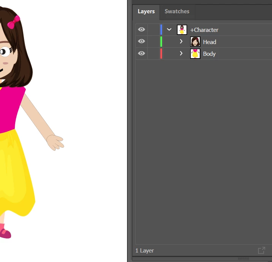The height and width of the screenshot is (262, 272).
Task: Click the Body layer thumbnail
Action: point(195,54)
